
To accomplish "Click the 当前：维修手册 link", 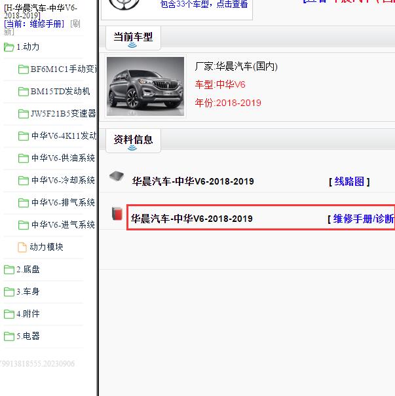I will [34, 24].
